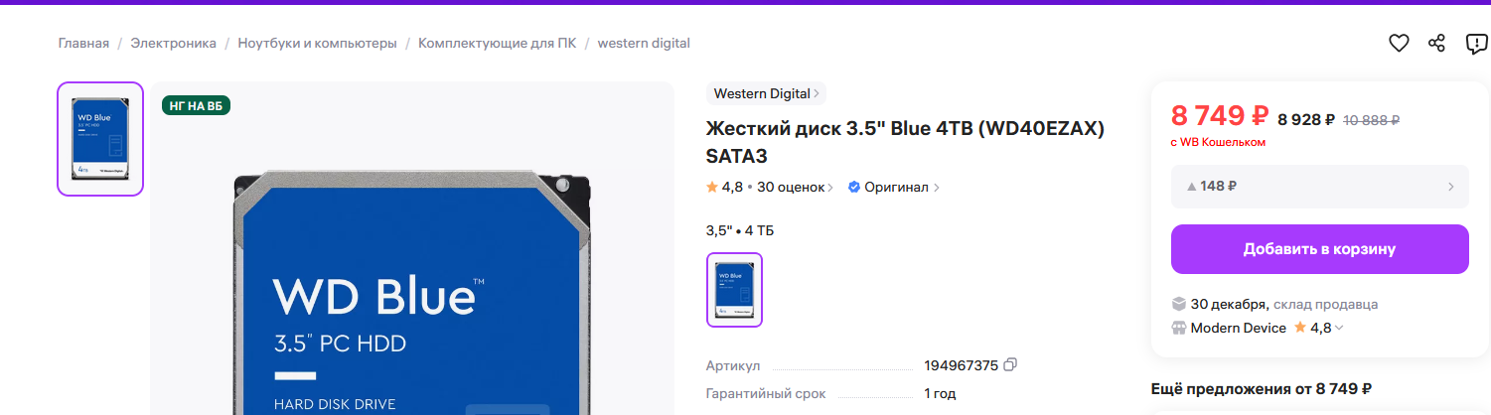Open Электроника breadcrumb category
Image resolution: width=1491 pixels, height=415 pixels.
(174, 44)
